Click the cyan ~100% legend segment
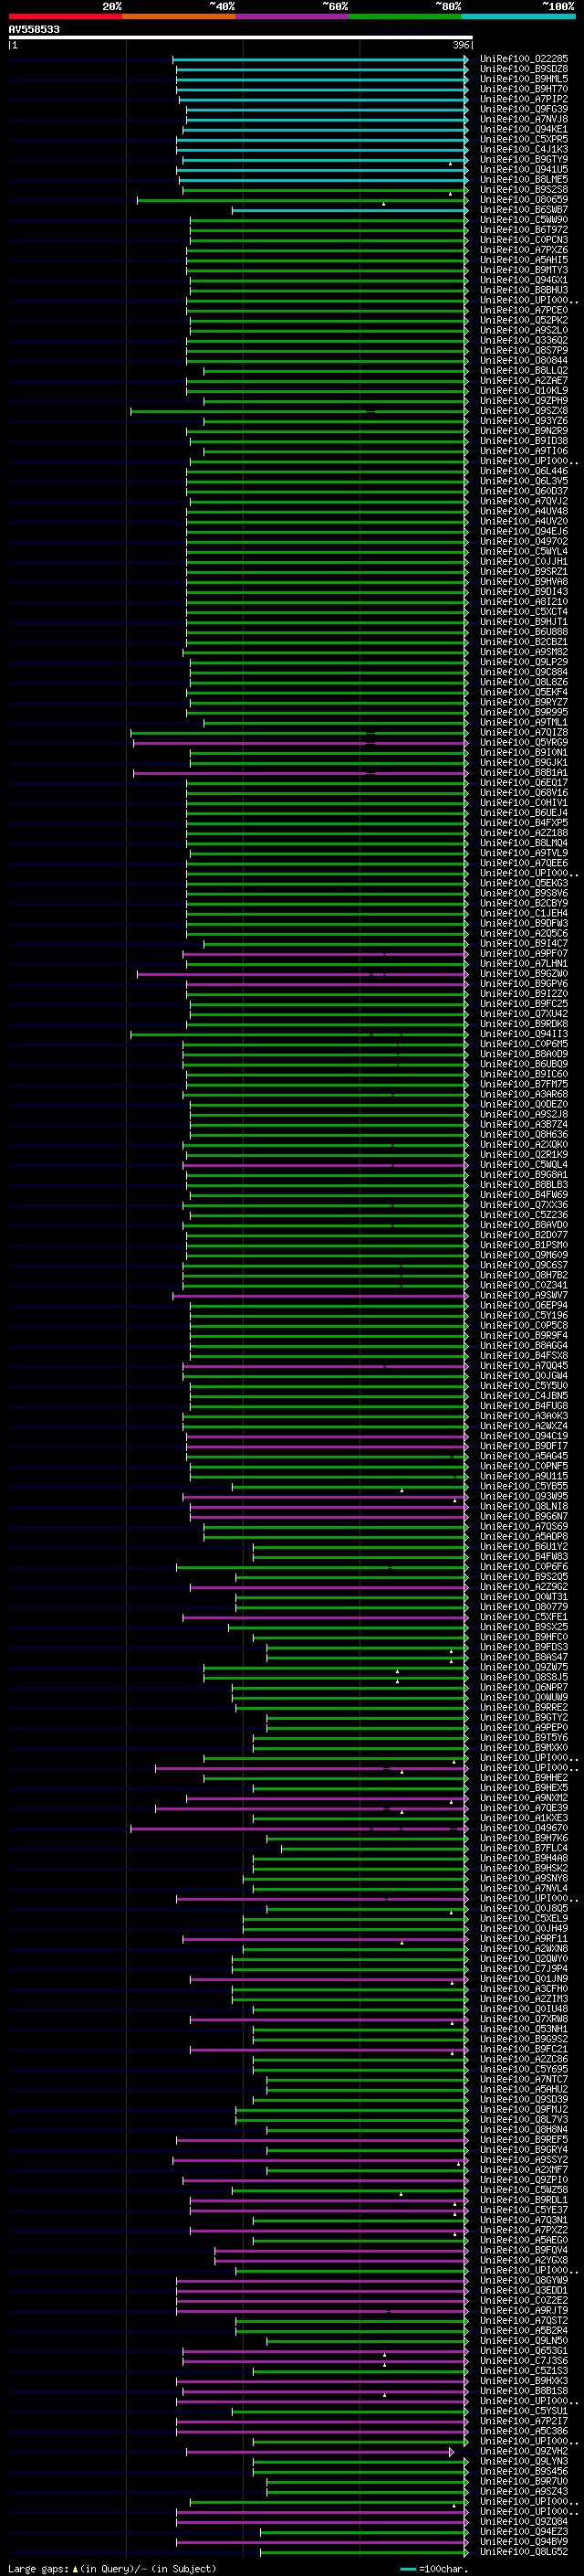 [519, 17]
